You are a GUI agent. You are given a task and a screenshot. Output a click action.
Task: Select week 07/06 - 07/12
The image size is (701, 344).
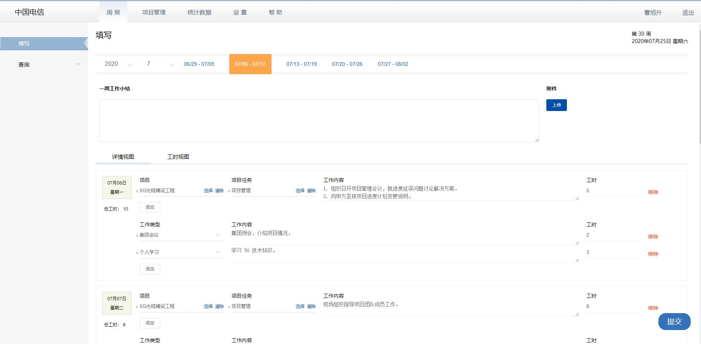250,64
